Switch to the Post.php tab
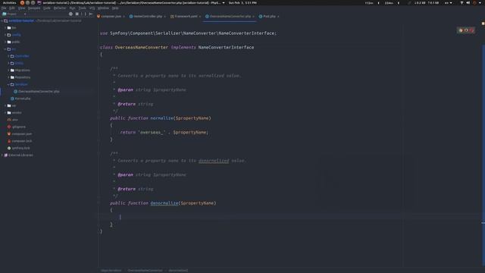485x273 pixels. coord(269,17)
